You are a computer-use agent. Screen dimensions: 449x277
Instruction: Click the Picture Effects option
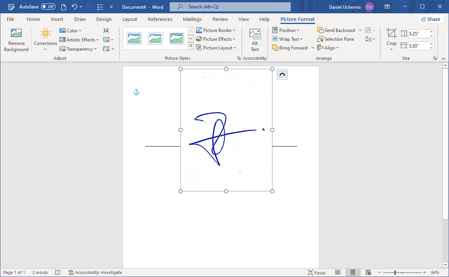coord(216,39)
